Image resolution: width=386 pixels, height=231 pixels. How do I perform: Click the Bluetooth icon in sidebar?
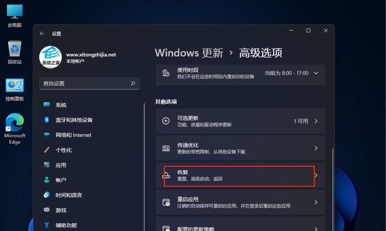tap(46, 120)
